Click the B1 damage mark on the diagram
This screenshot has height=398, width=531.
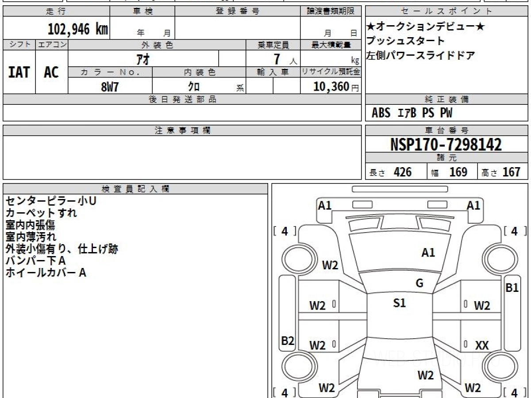(x=512, y=288)
